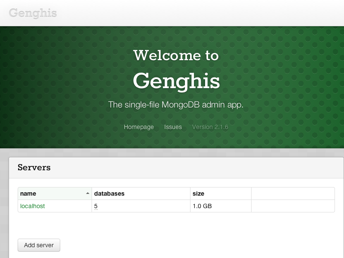Sort servers by databases column
Viewport: 344px width, 258px height.
point(141,193)
